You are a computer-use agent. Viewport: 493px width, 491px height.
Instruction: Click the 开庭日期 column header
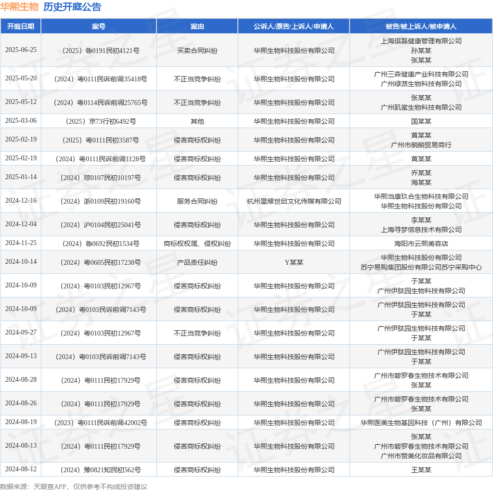pos(21,26)
